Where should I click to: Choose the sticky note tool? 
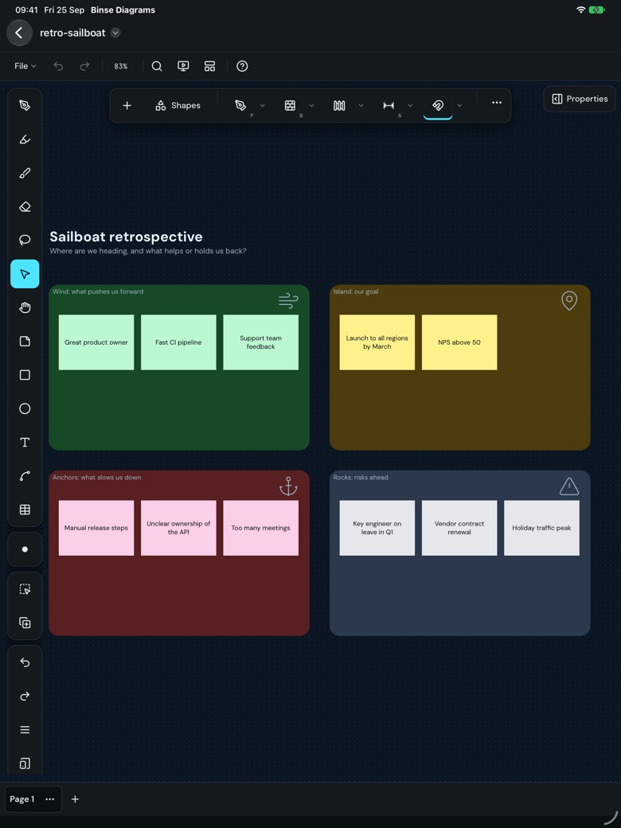click(x=25, y=341)
